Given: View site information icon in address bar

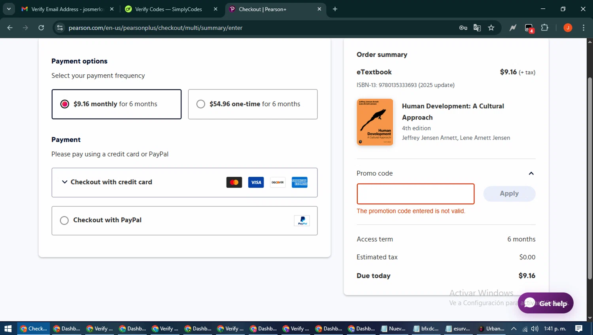Looking at the screenshot, I should pyautogui.click(x=60, y=28).
